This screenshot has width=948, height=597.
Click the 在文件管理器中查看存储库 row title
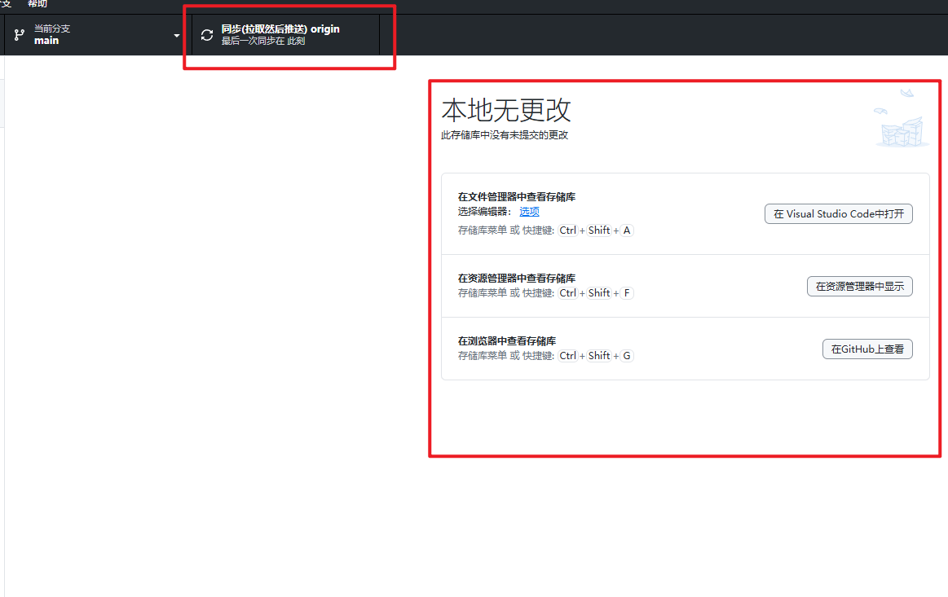517,197
